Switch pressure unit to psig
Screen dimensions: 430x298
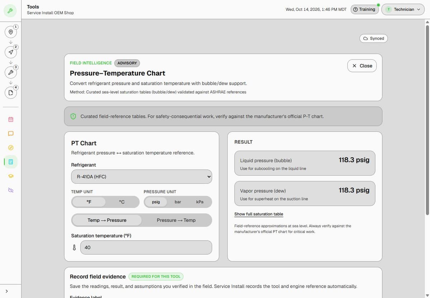[156, 202]
